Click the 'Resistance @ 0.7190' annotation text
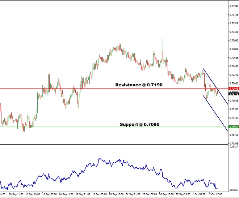Image resolution: width=239 pixels, height=198 pixels. tap(139, 85)
